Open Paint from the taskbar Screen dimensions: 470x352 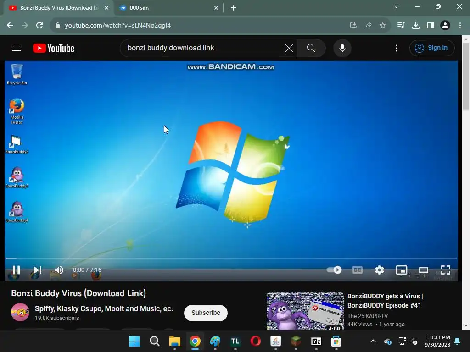(215, 341)
